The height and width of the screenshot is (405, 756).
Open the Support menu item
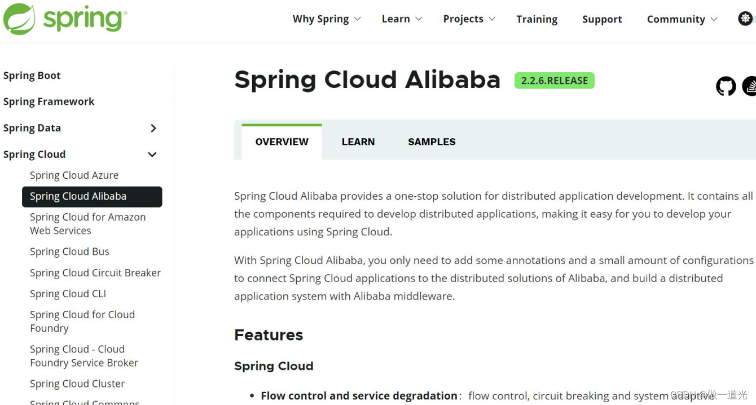[601, 19]
